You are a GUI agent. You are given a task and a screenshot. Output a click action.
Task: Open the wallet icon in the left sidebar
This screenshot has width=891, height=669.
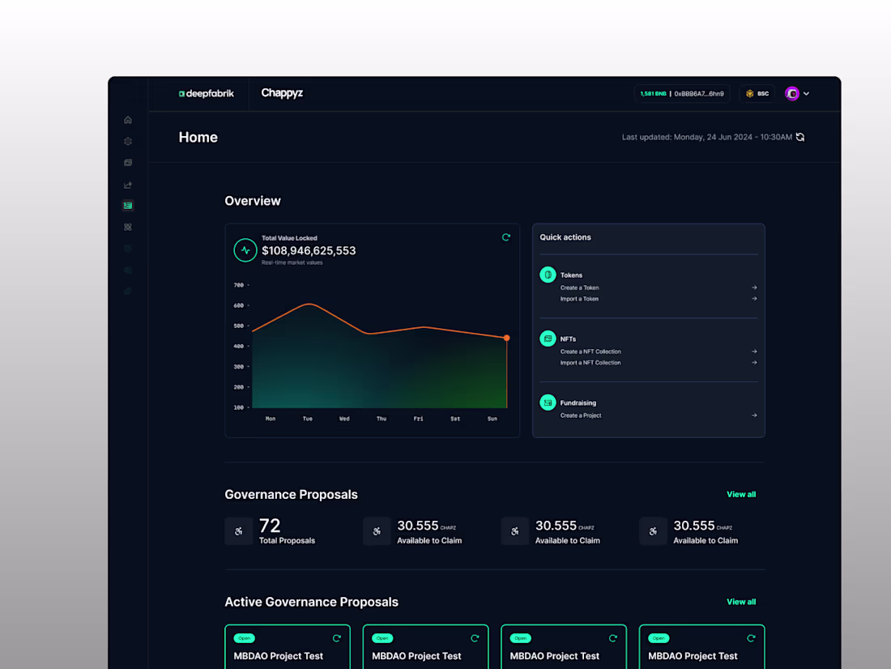tap(127, 163)
